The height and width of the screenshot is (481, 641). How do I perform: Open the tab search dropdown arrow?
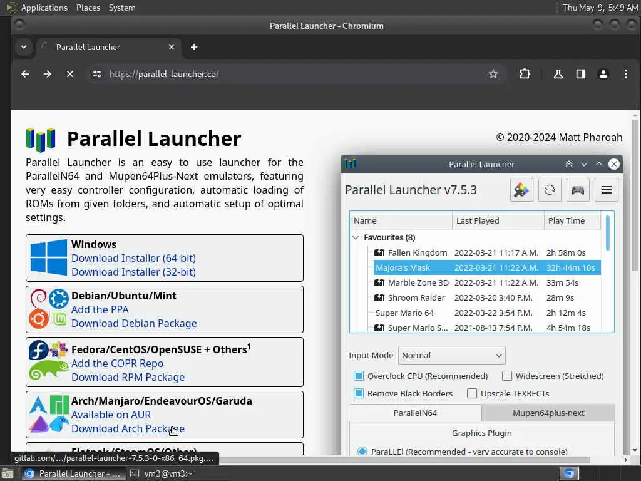[24, 47]
